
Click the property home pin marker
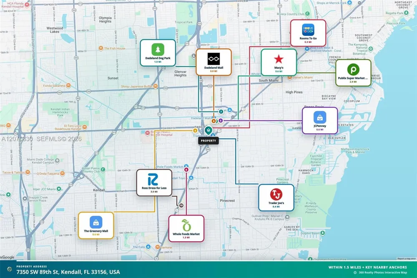tap(208, 131)
